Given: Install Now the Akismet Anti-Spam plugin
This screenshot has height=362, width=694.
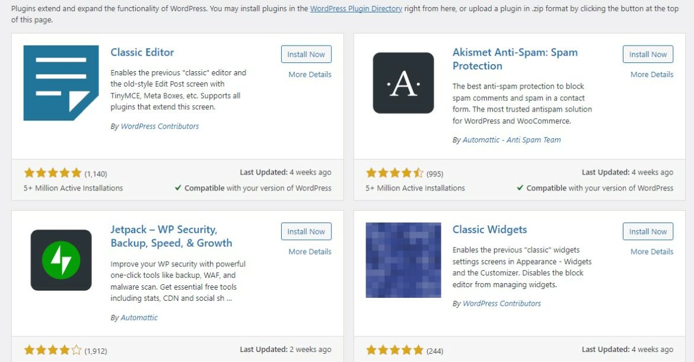Looking at the screenshot, I should 647,54.
